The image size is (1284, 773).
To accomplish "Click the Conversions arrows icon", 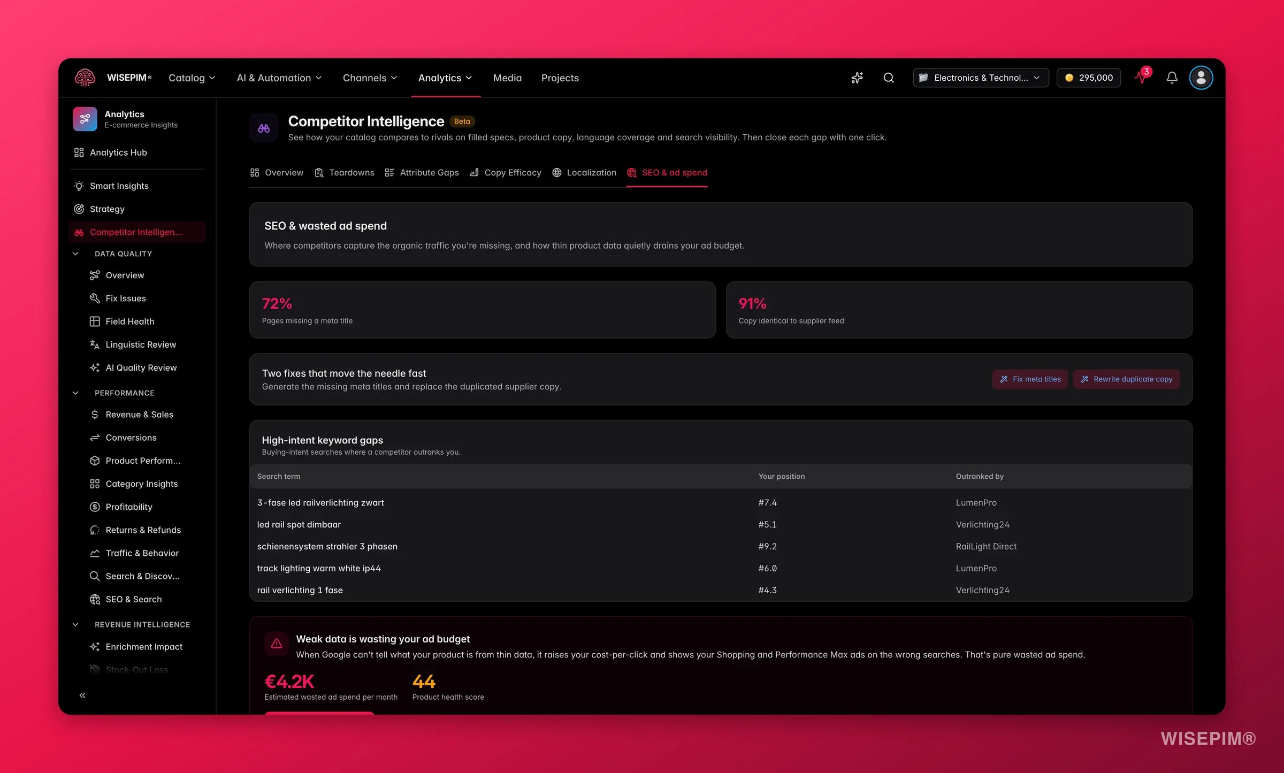I will (95, 437).
